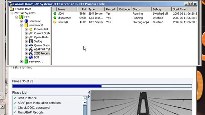This screenshot has width=205, height=115.
Task: Click the console window title bar icon
Action: tap(11, 4)
